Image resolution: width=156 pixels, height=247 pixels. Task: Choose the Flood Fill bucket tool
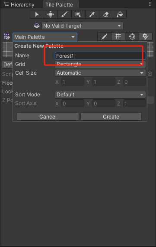(120, 14)
